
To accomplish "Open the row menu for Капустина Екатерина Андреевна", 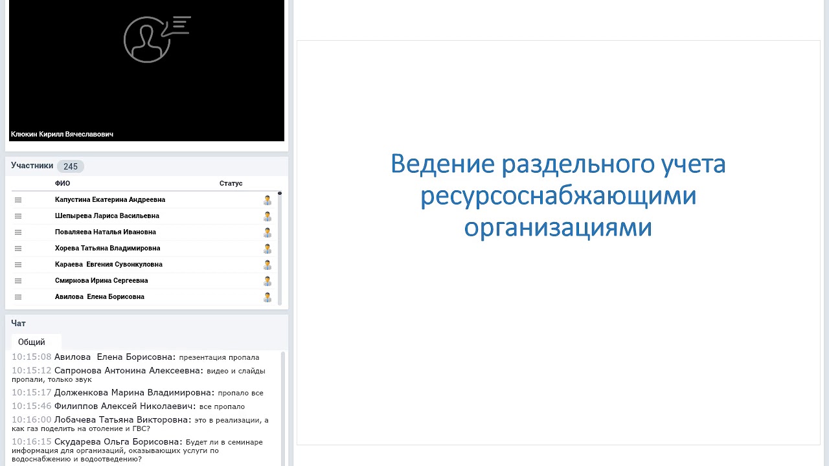I will pyautogui.click(x=18, y=200).
